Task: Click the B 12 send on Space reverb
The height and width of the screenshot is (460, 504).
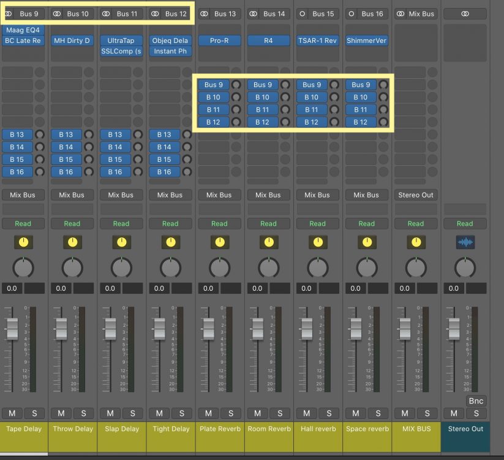Action: click(x=360, y=122)
